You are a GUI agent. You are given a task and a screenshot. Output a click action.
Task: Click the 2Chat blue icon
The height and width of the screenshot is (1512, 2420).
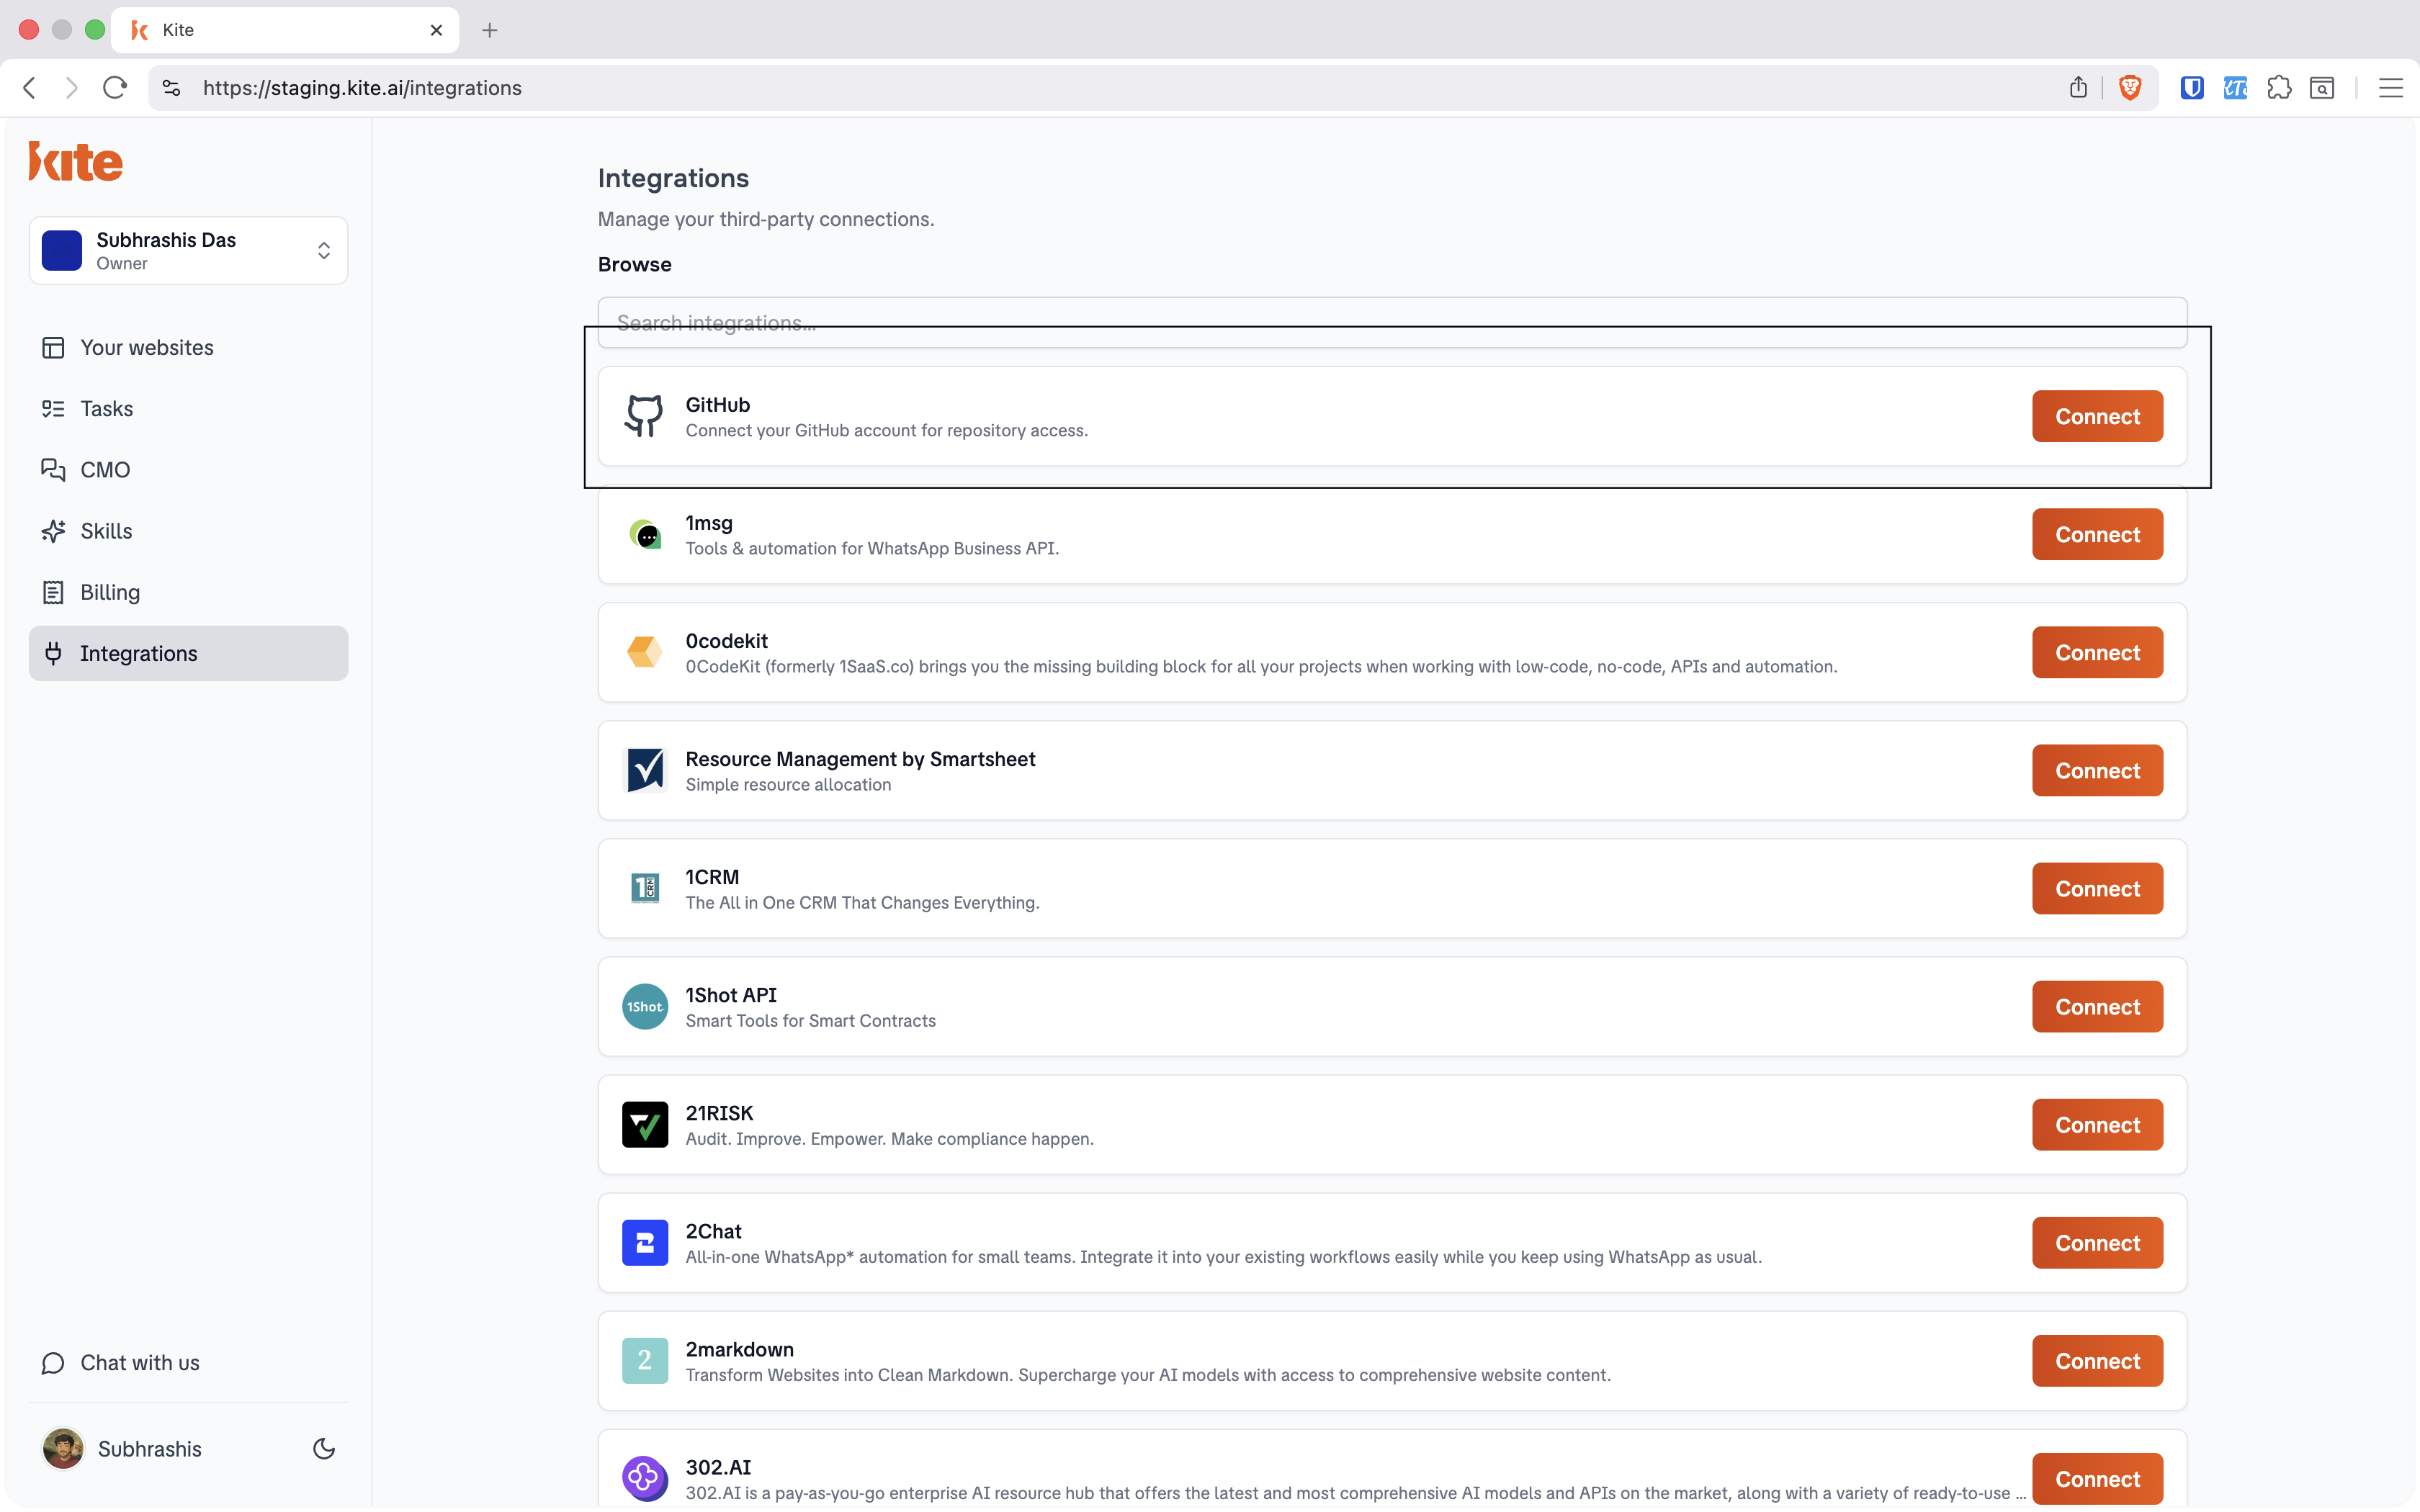point(644,1242)
